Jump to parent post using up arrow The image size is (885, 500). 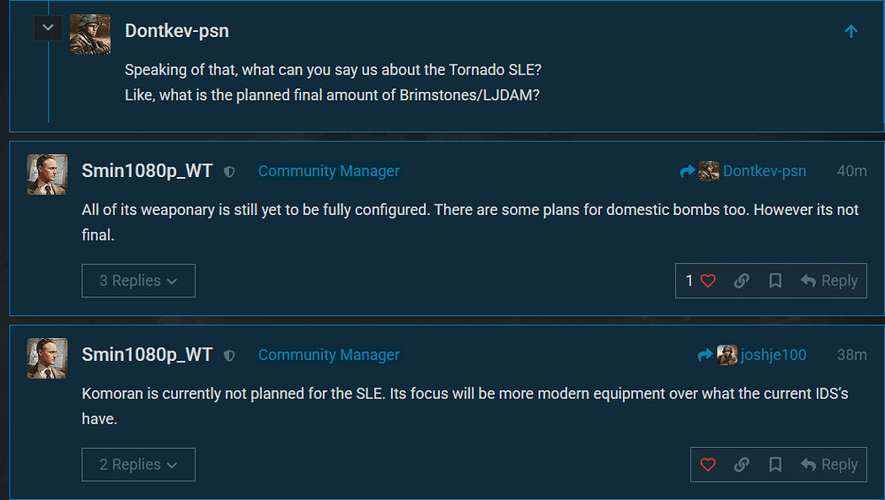[x=850, y=32]
